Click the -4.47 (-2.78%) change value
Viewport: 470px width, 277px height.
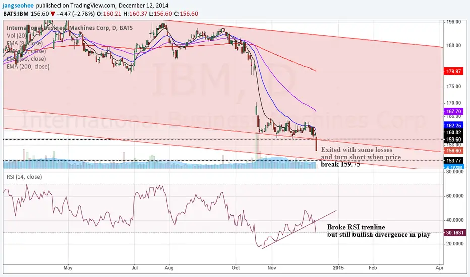(76, 14)
